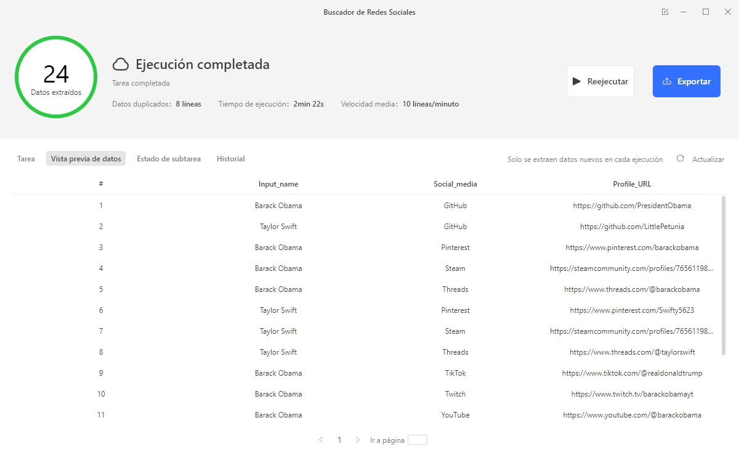This screenshot has width=739, height=452.
Task: Go to next page arrow
Action: [x=358, y=440]
